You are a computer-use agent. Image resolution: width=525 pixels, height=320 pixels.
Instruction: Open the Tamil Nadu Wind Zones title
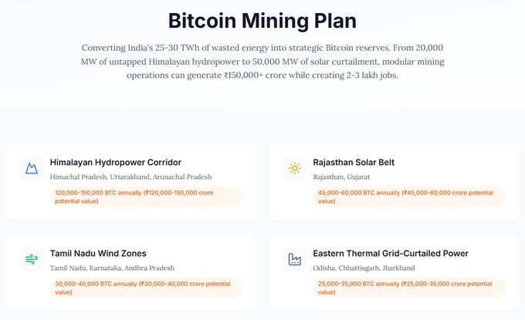(x=98, y=254)
